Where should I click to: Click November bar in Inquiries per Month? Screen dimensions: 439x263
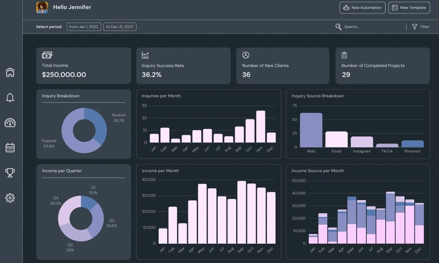[261, 127]
